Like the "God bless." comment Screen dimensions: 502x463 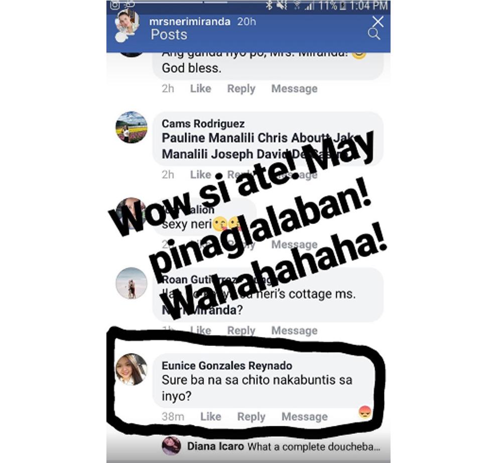coord(200,89)
